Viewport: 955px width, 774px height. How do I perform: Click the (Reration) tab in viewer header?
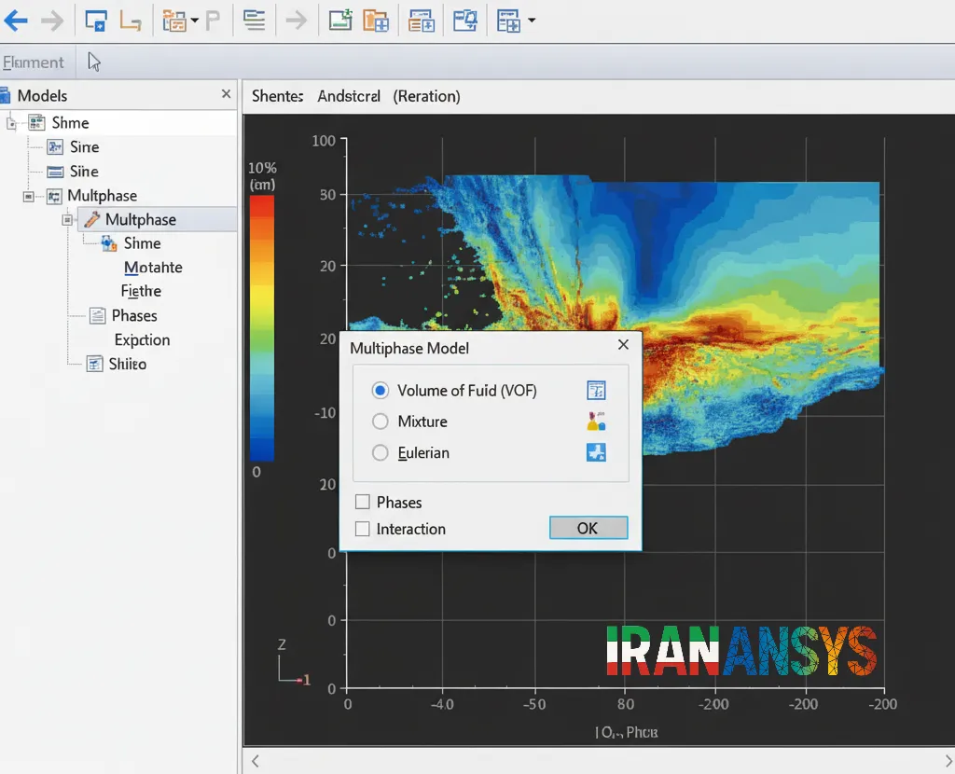click(426, 96)
